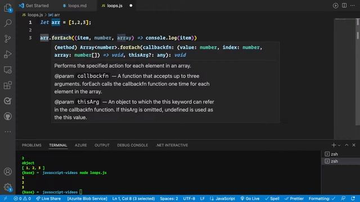Select the TERMINAL panel tab

pyautogui.click(x=58, y=145)
